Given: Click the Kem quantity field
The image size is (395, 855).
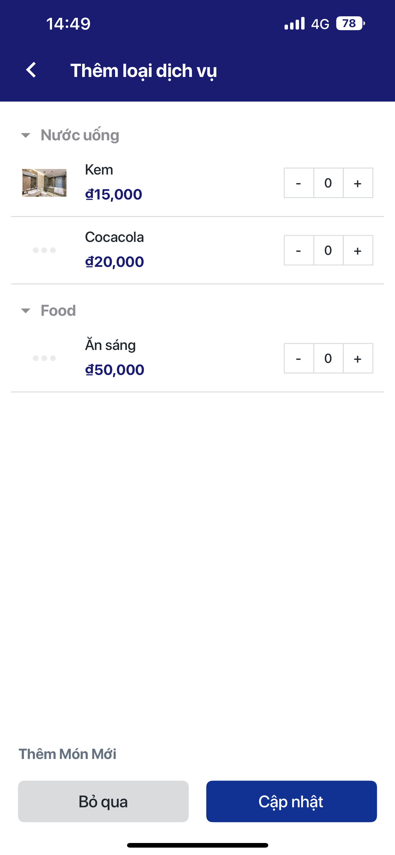Looking at the screenshot, I should coord(328,183).
